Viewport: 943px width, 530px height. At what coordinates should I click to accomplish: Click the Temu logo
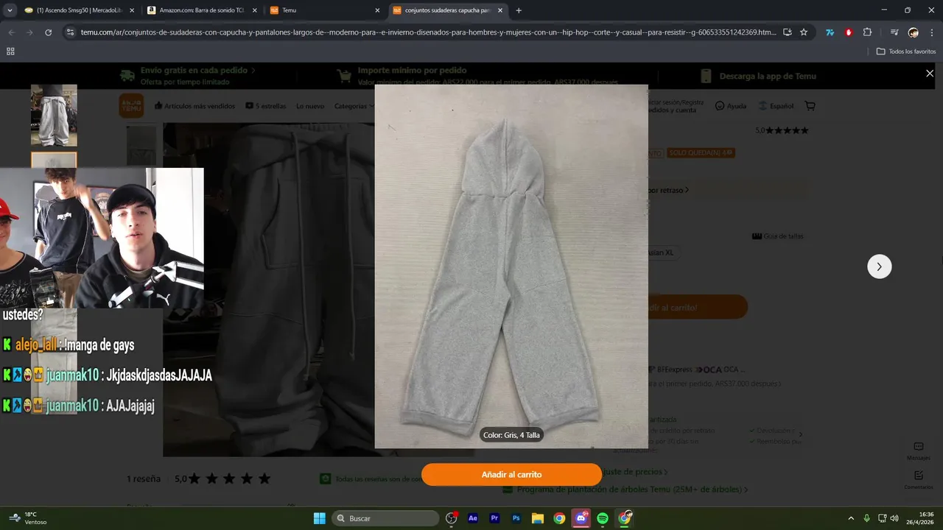(x=131, y=105)
